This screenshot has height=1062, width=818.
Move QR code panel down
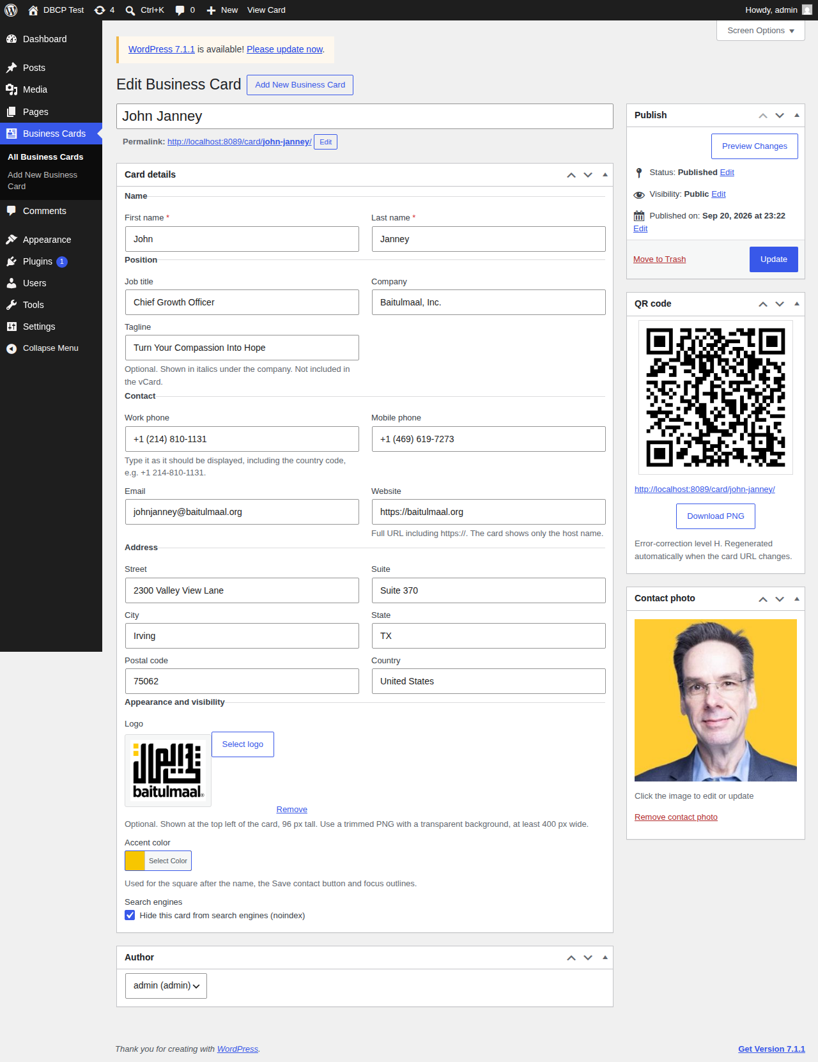780,304
